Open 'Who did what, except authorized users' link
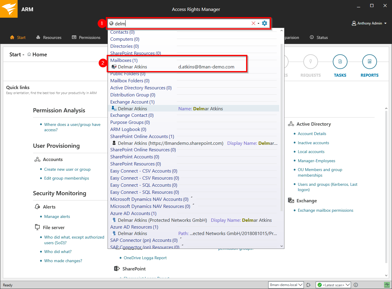The width and height of the screenshot is (392, 289). click(74, 240)
